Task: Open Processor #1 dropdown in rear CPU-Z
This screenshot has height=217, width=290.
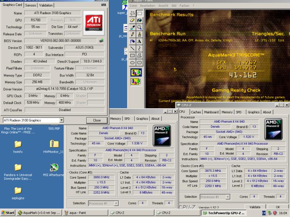Action: coord(116,203)
